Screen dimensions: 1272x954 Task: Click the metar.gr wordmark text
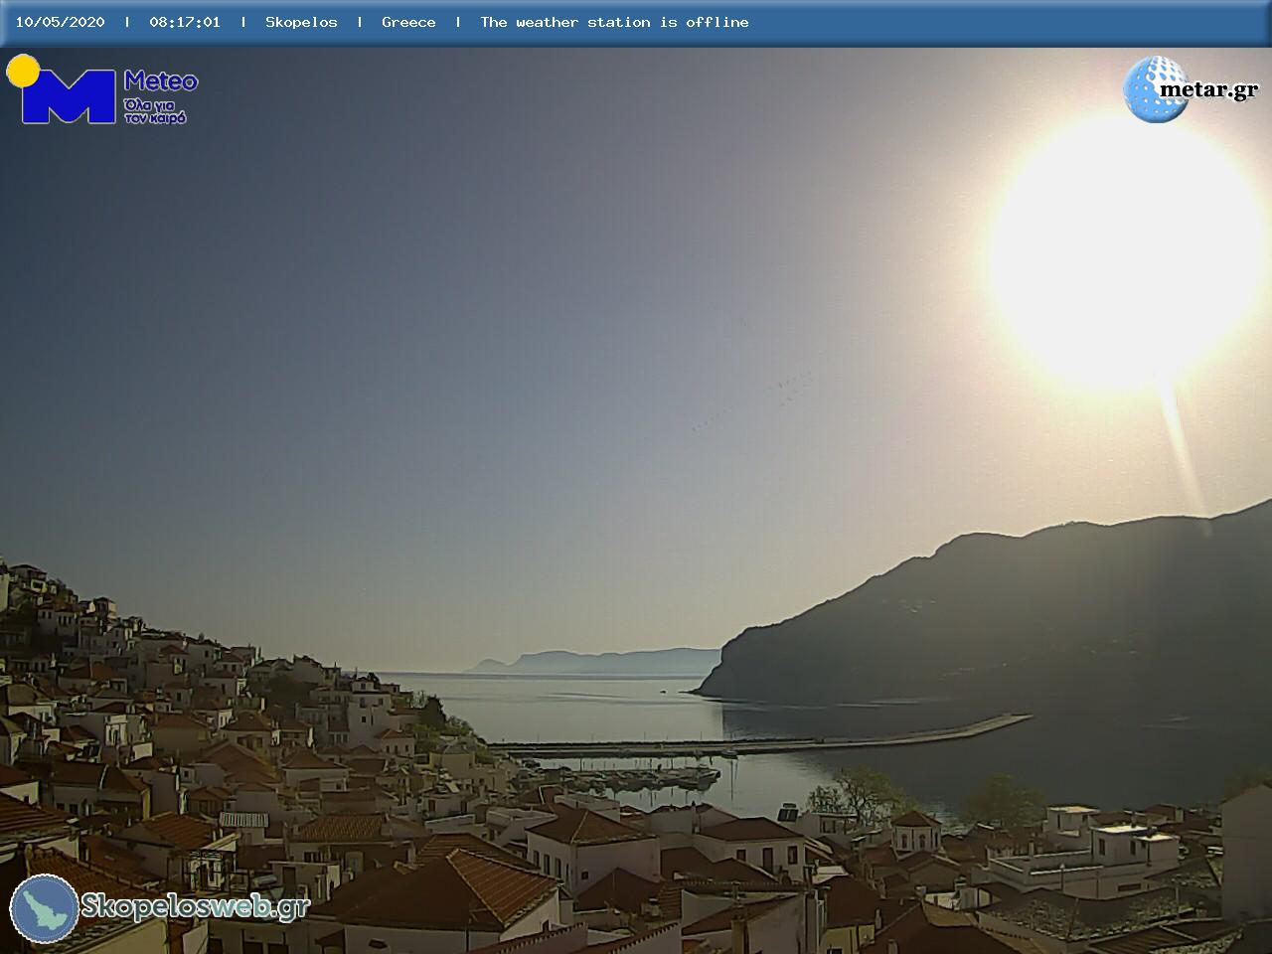tap(1209, 89)
